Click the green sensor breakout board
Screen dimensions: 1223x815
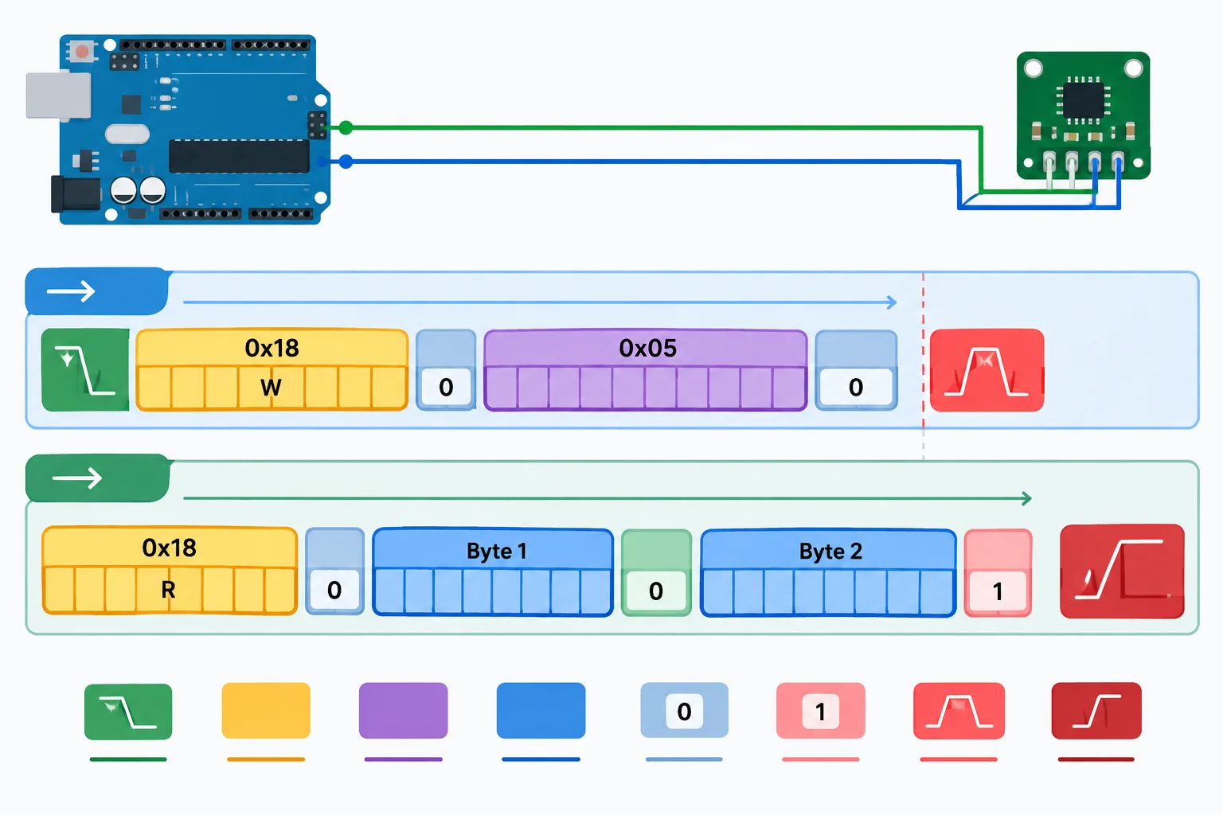tap(1084, 116)
